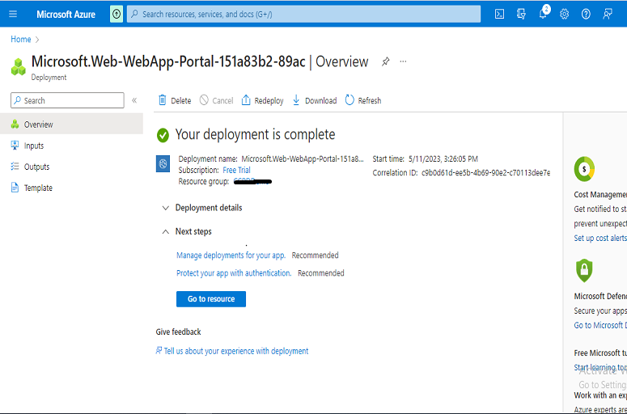The image size is (627, 414).
Task: Open the Directories and subscriptions filter icon
Action: 521,14
